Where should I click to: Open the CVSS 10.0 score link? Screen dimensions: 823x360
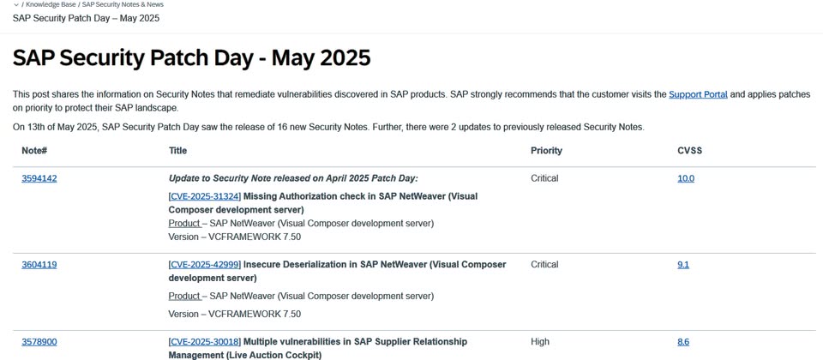[686, 178]
